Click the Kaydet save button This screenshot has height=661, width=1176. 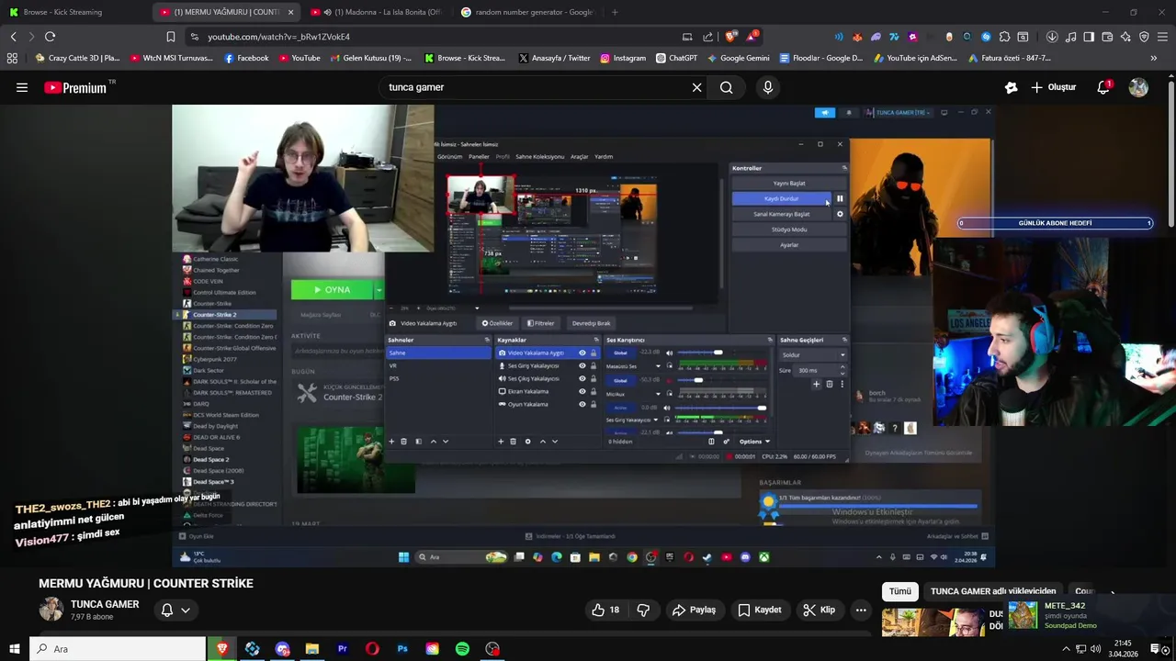click(x=759, y=610)
